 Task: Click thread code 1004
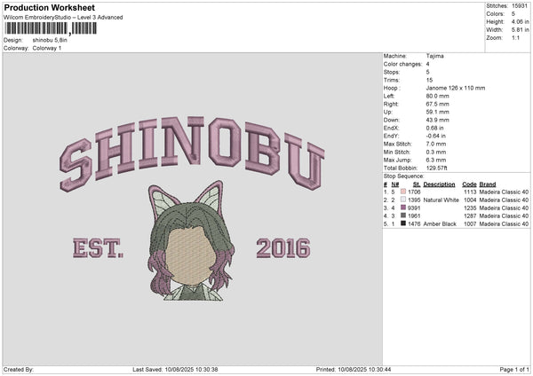(470, 200)
